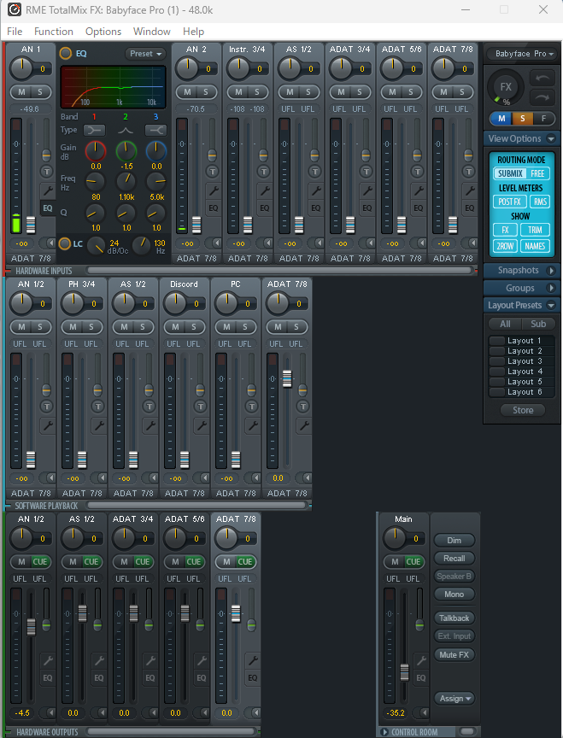Click the Talkback button
The height and width of the screenshot is (738, 563).
pyautogui.click(x=455, y=618)
